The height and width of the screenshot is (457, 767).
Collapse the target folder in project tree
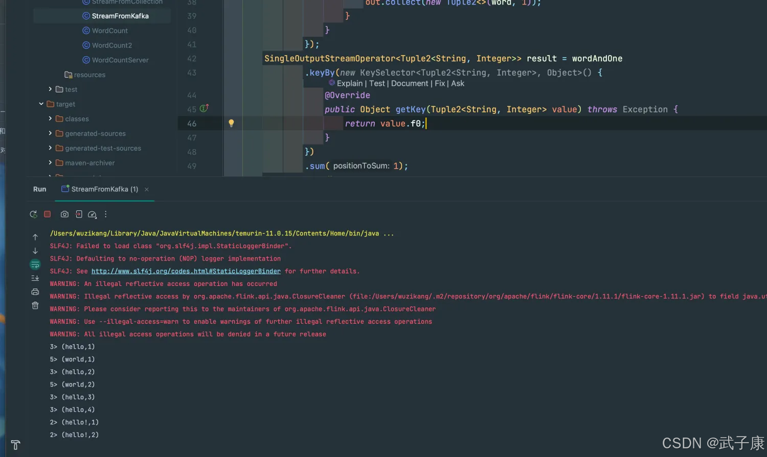(x=41, y=104)
